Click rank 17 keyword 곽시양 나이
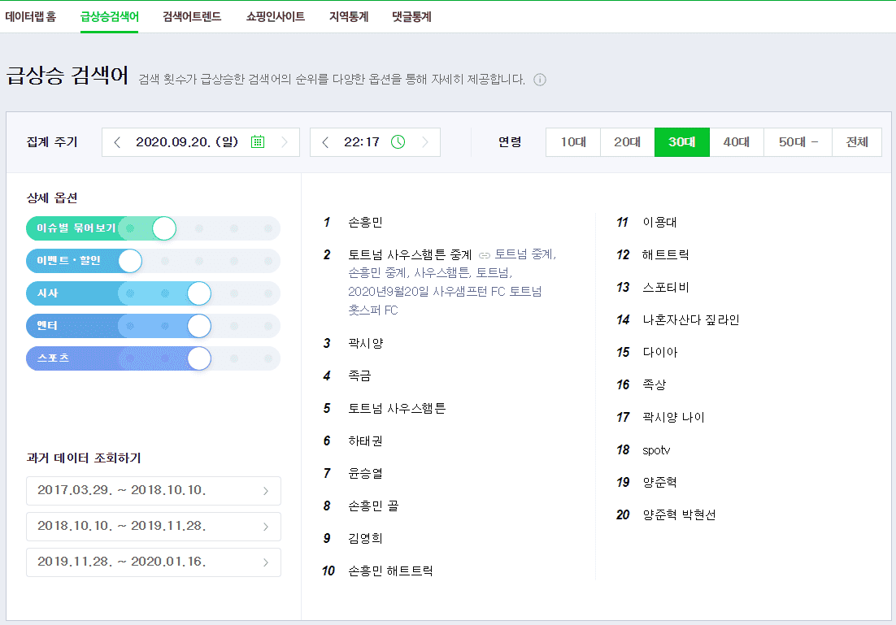Image resolution: width=896 pixels, height=625 pixels. point(674,418)
